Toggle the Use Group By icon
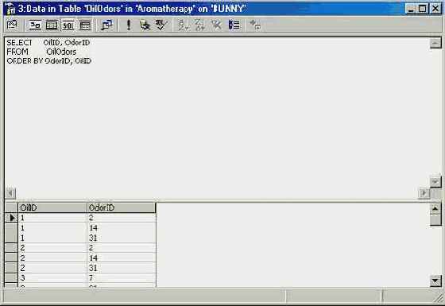445x306 pixels. click(234, 25)
